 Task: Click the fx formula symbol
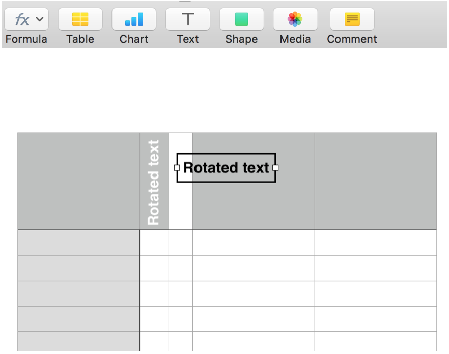(22, 19)
